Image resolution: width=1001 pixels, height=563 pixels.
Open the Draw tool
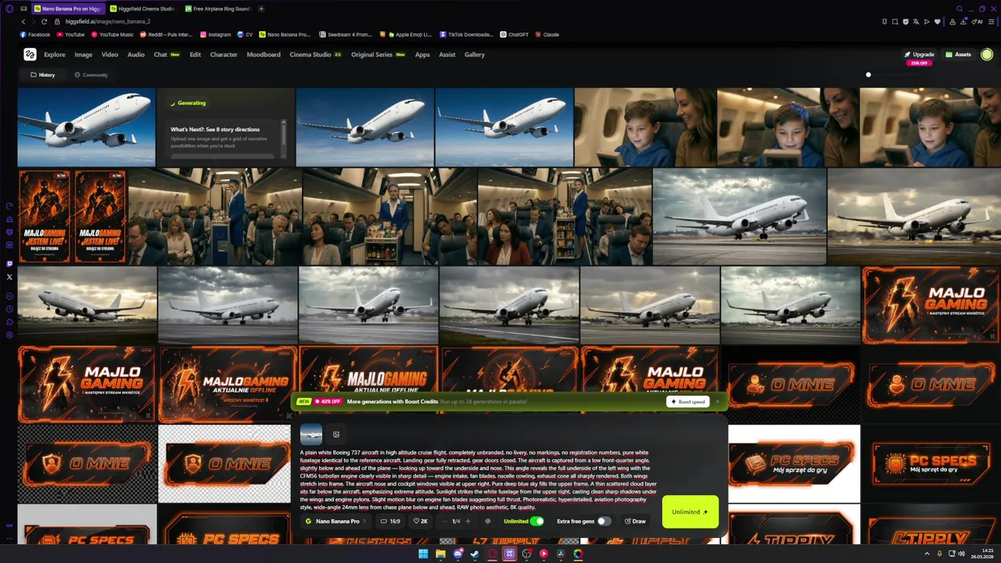635,521
